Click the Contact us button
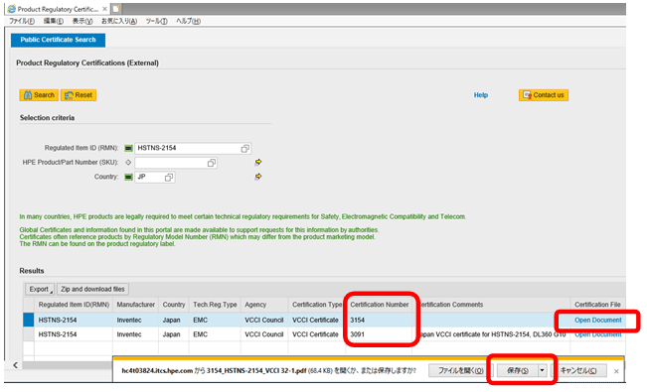The height and width of the screenshot is (392, 647). tap(544, 95)
